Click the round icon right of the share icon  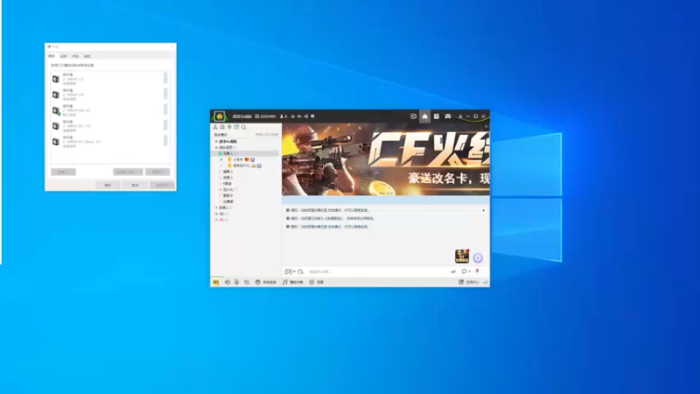pyautogui.click(x=312, y=116)
